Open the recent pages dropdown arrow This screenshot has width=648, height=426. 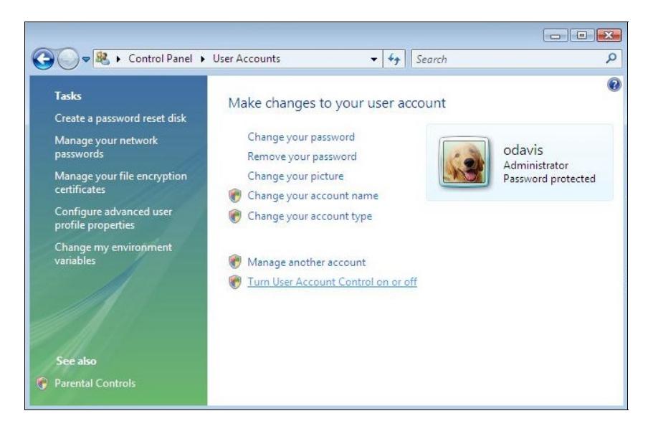86,60
